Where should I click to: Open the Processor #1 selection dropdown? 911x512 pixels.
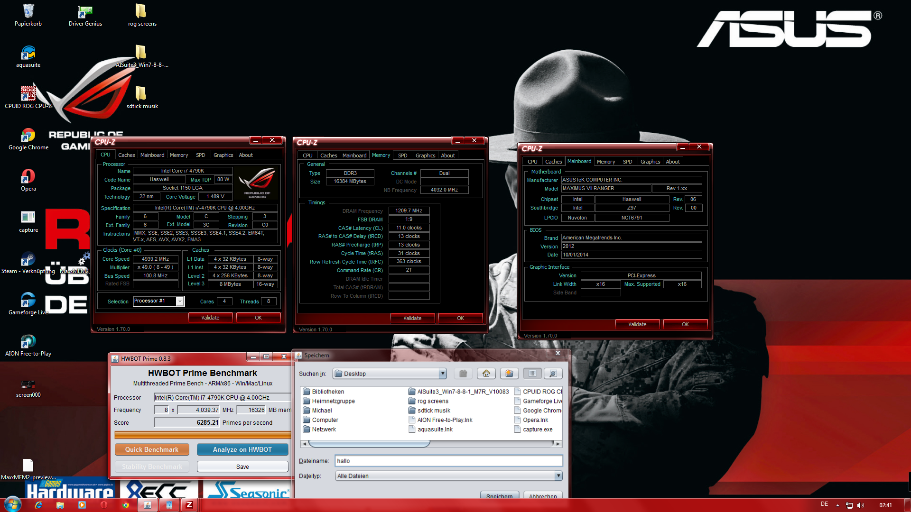[x=180, y=301]
